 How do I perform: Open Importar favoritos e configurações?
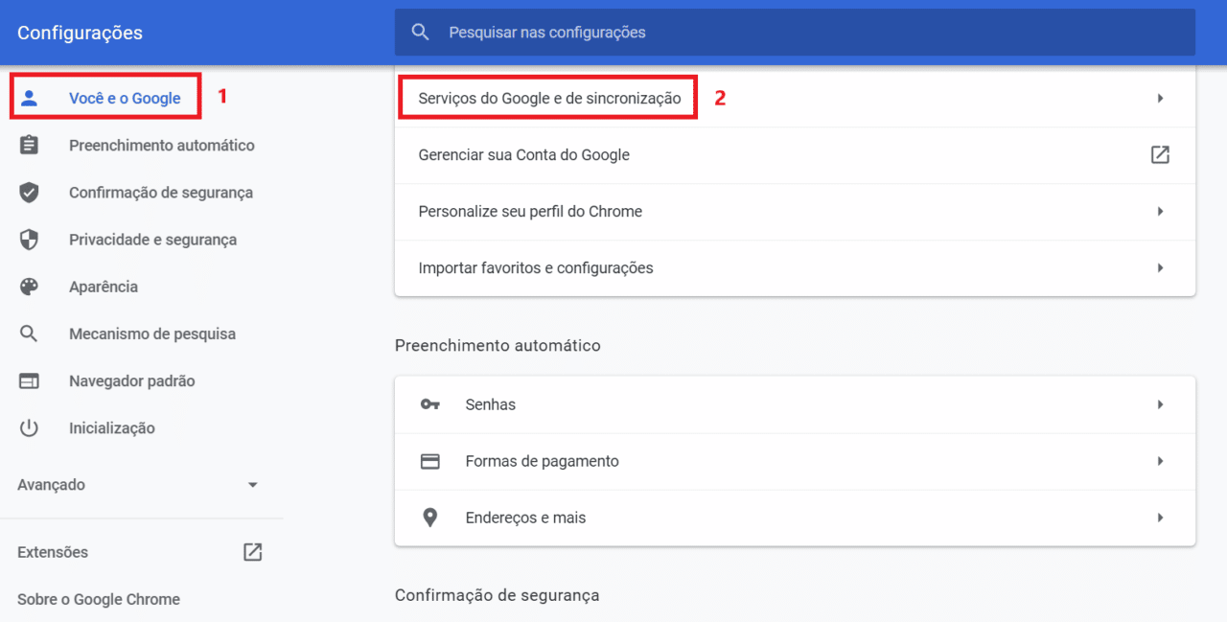click(795, 268)
